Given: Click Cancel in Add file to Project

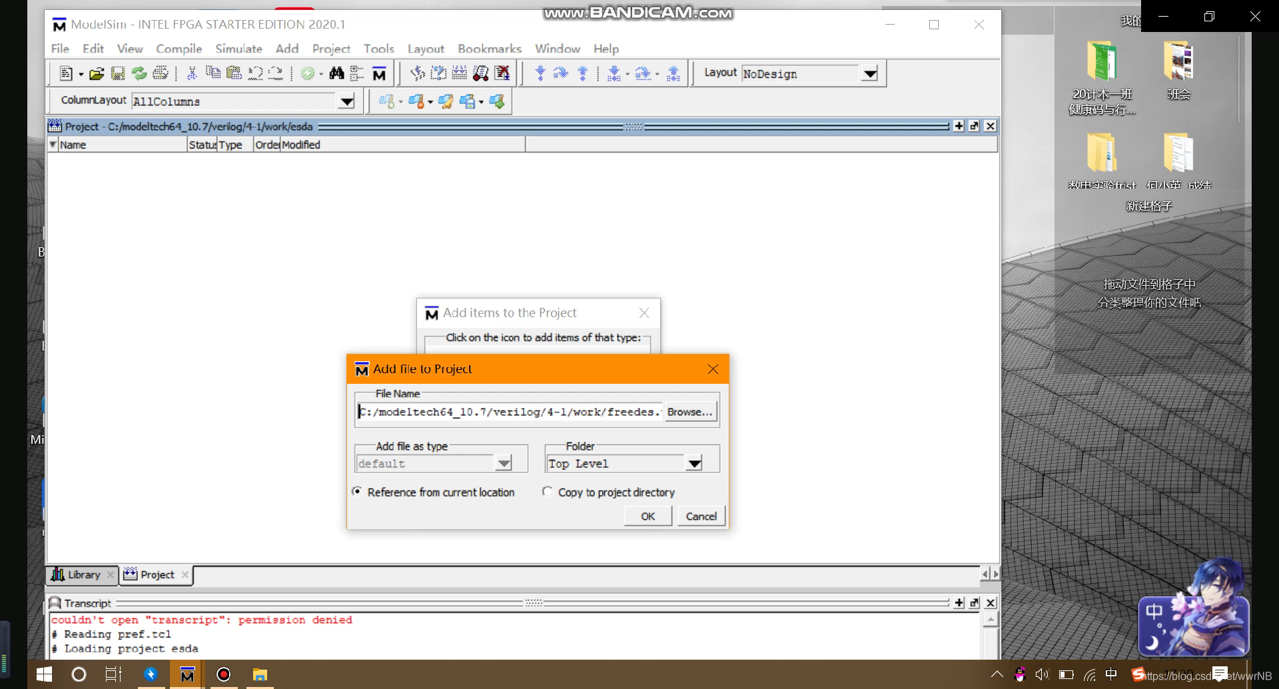Looking at the screenshot, I should tap(701, 516).
